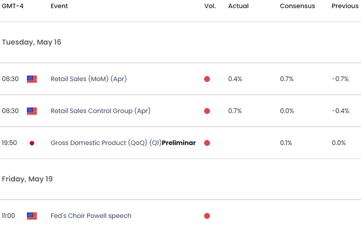Click red volatility dot for Retail Sales Control Group
Viewport: 361px width, 226px height.
(207, 111)
